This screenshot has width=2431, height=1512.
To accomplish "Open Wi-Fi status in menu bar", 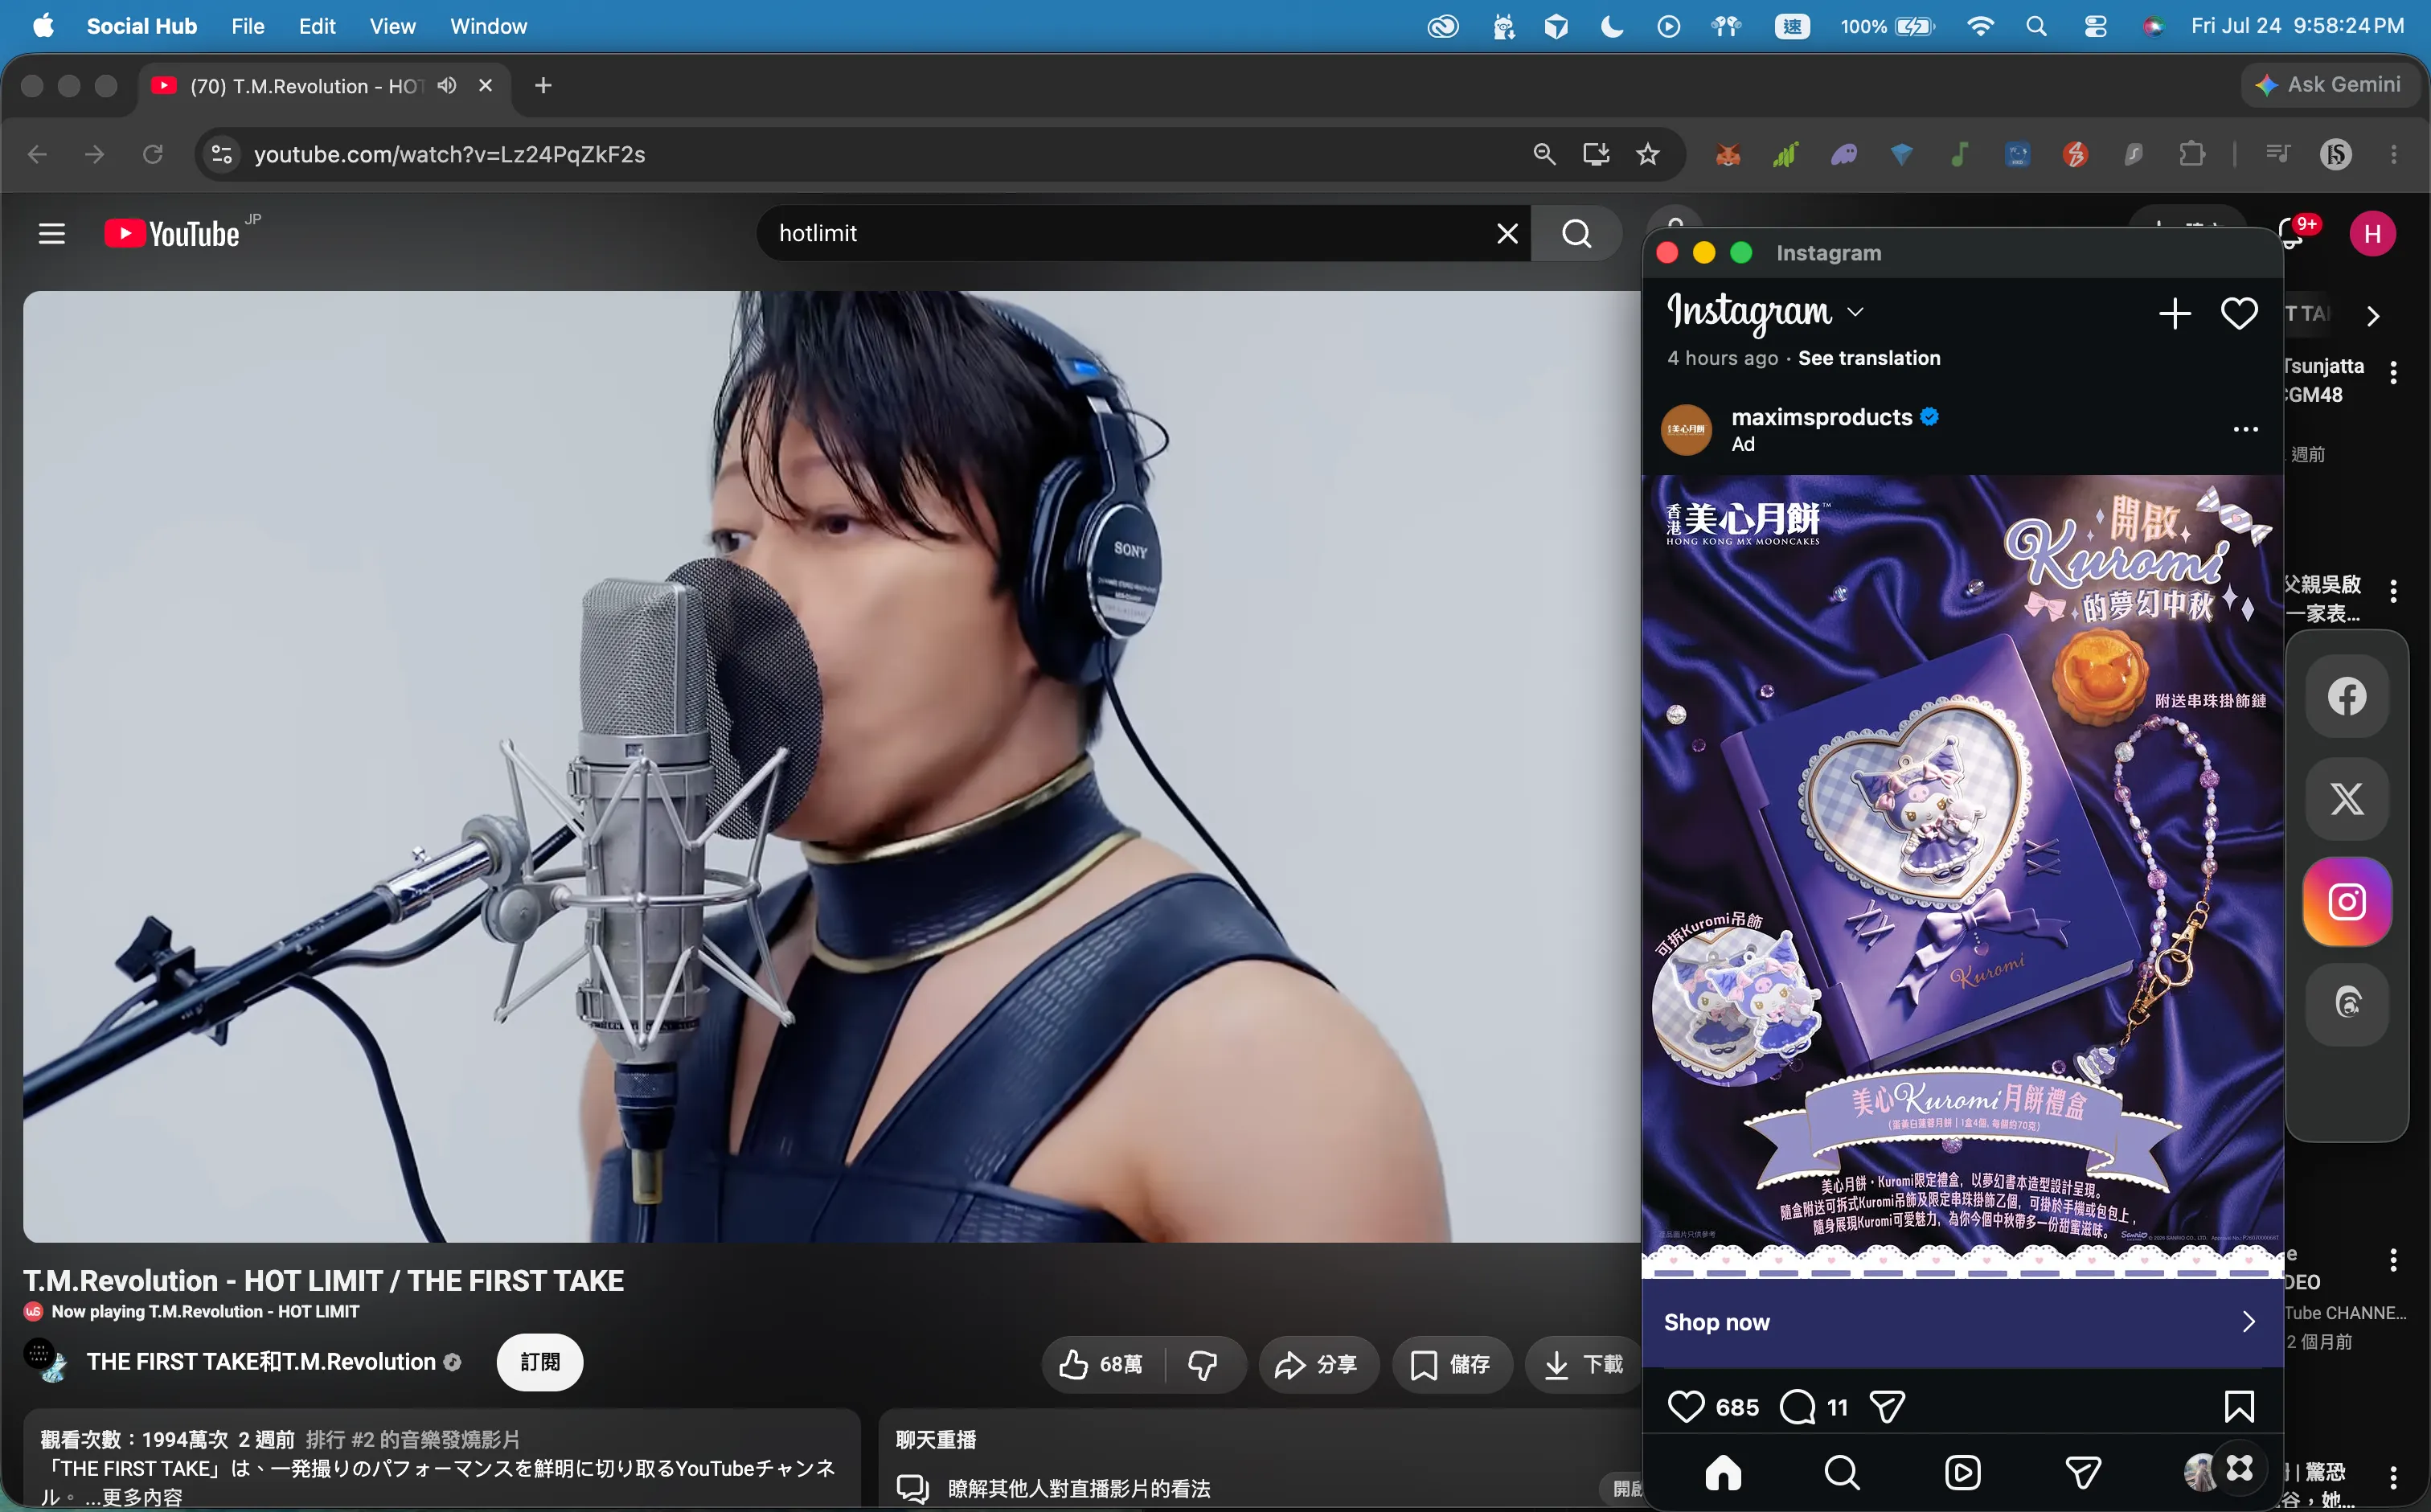I will (x=1979, y=26).
